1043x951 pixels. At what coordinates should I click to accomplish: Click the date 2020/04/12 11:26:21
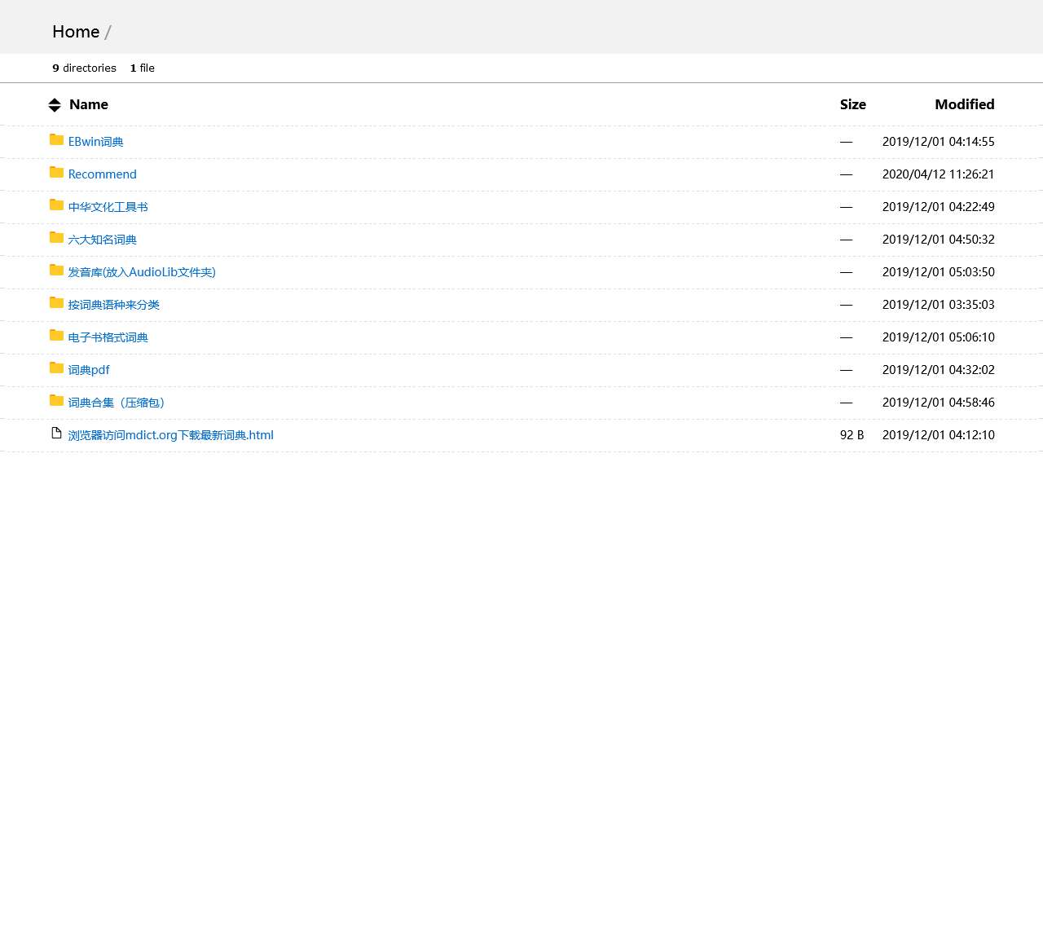(x=939, y=174)
